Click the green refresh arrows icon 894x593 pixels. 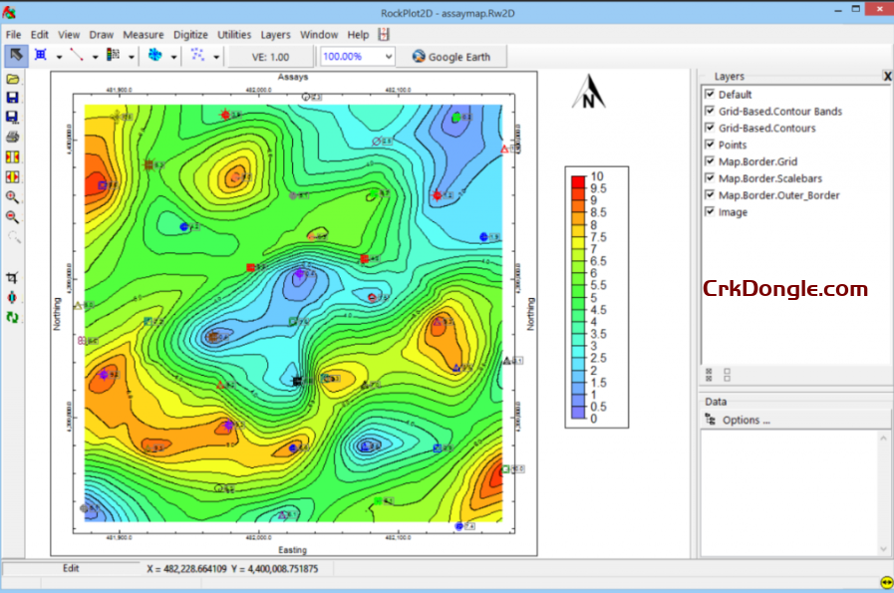(x=13, y=318)
